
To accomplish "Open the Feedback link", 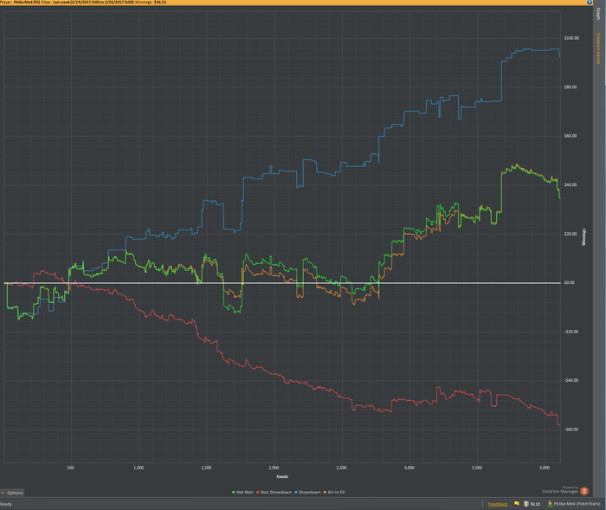I will pyautogui.click(x=498, y=504).
